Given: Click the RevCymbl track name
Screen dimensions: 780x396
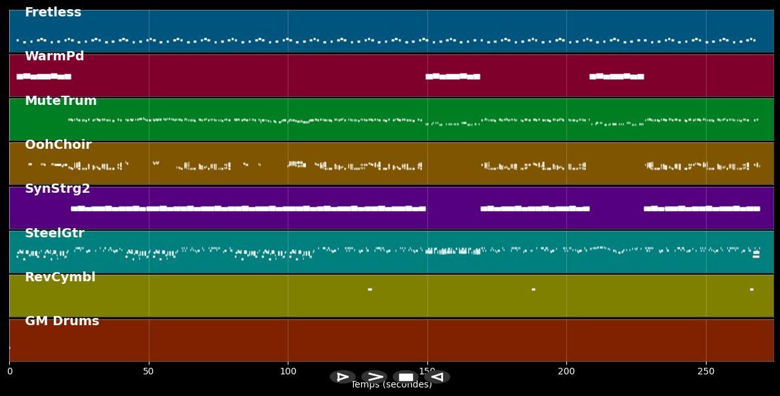Looking at the screenshot, I should pyautogui.click(x=60, y=277).
